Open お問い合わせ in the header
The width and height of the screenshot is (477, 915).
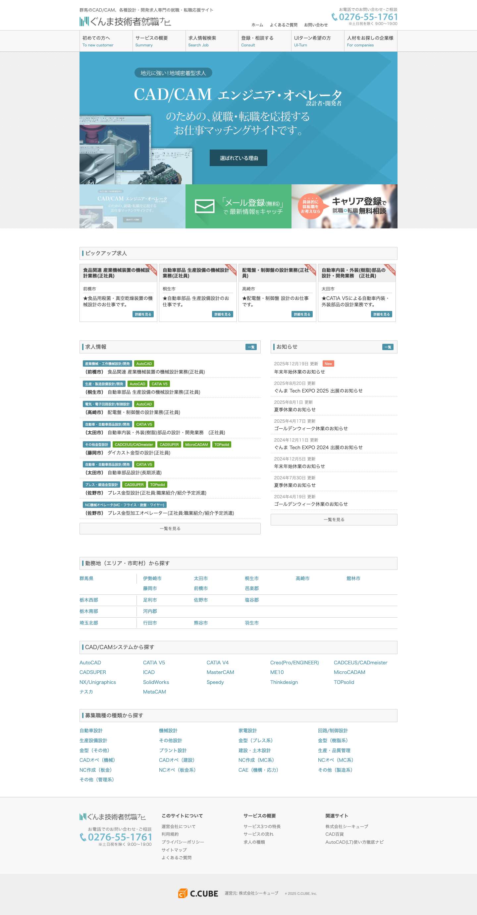(x=316, y=25)
